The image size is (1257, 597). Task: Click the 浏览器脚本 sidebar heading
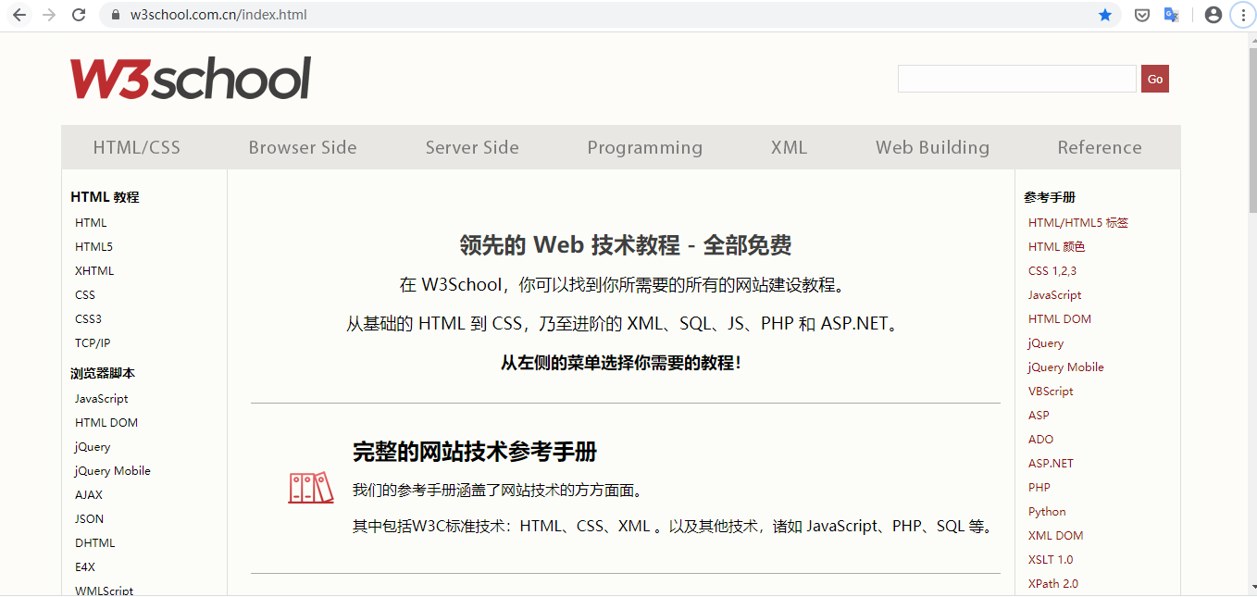(103, 373)
